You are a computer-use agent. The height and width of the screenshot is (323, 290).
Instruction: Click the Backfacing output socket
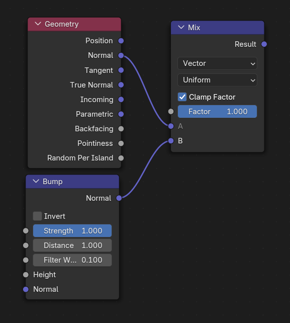coord(121,129)
